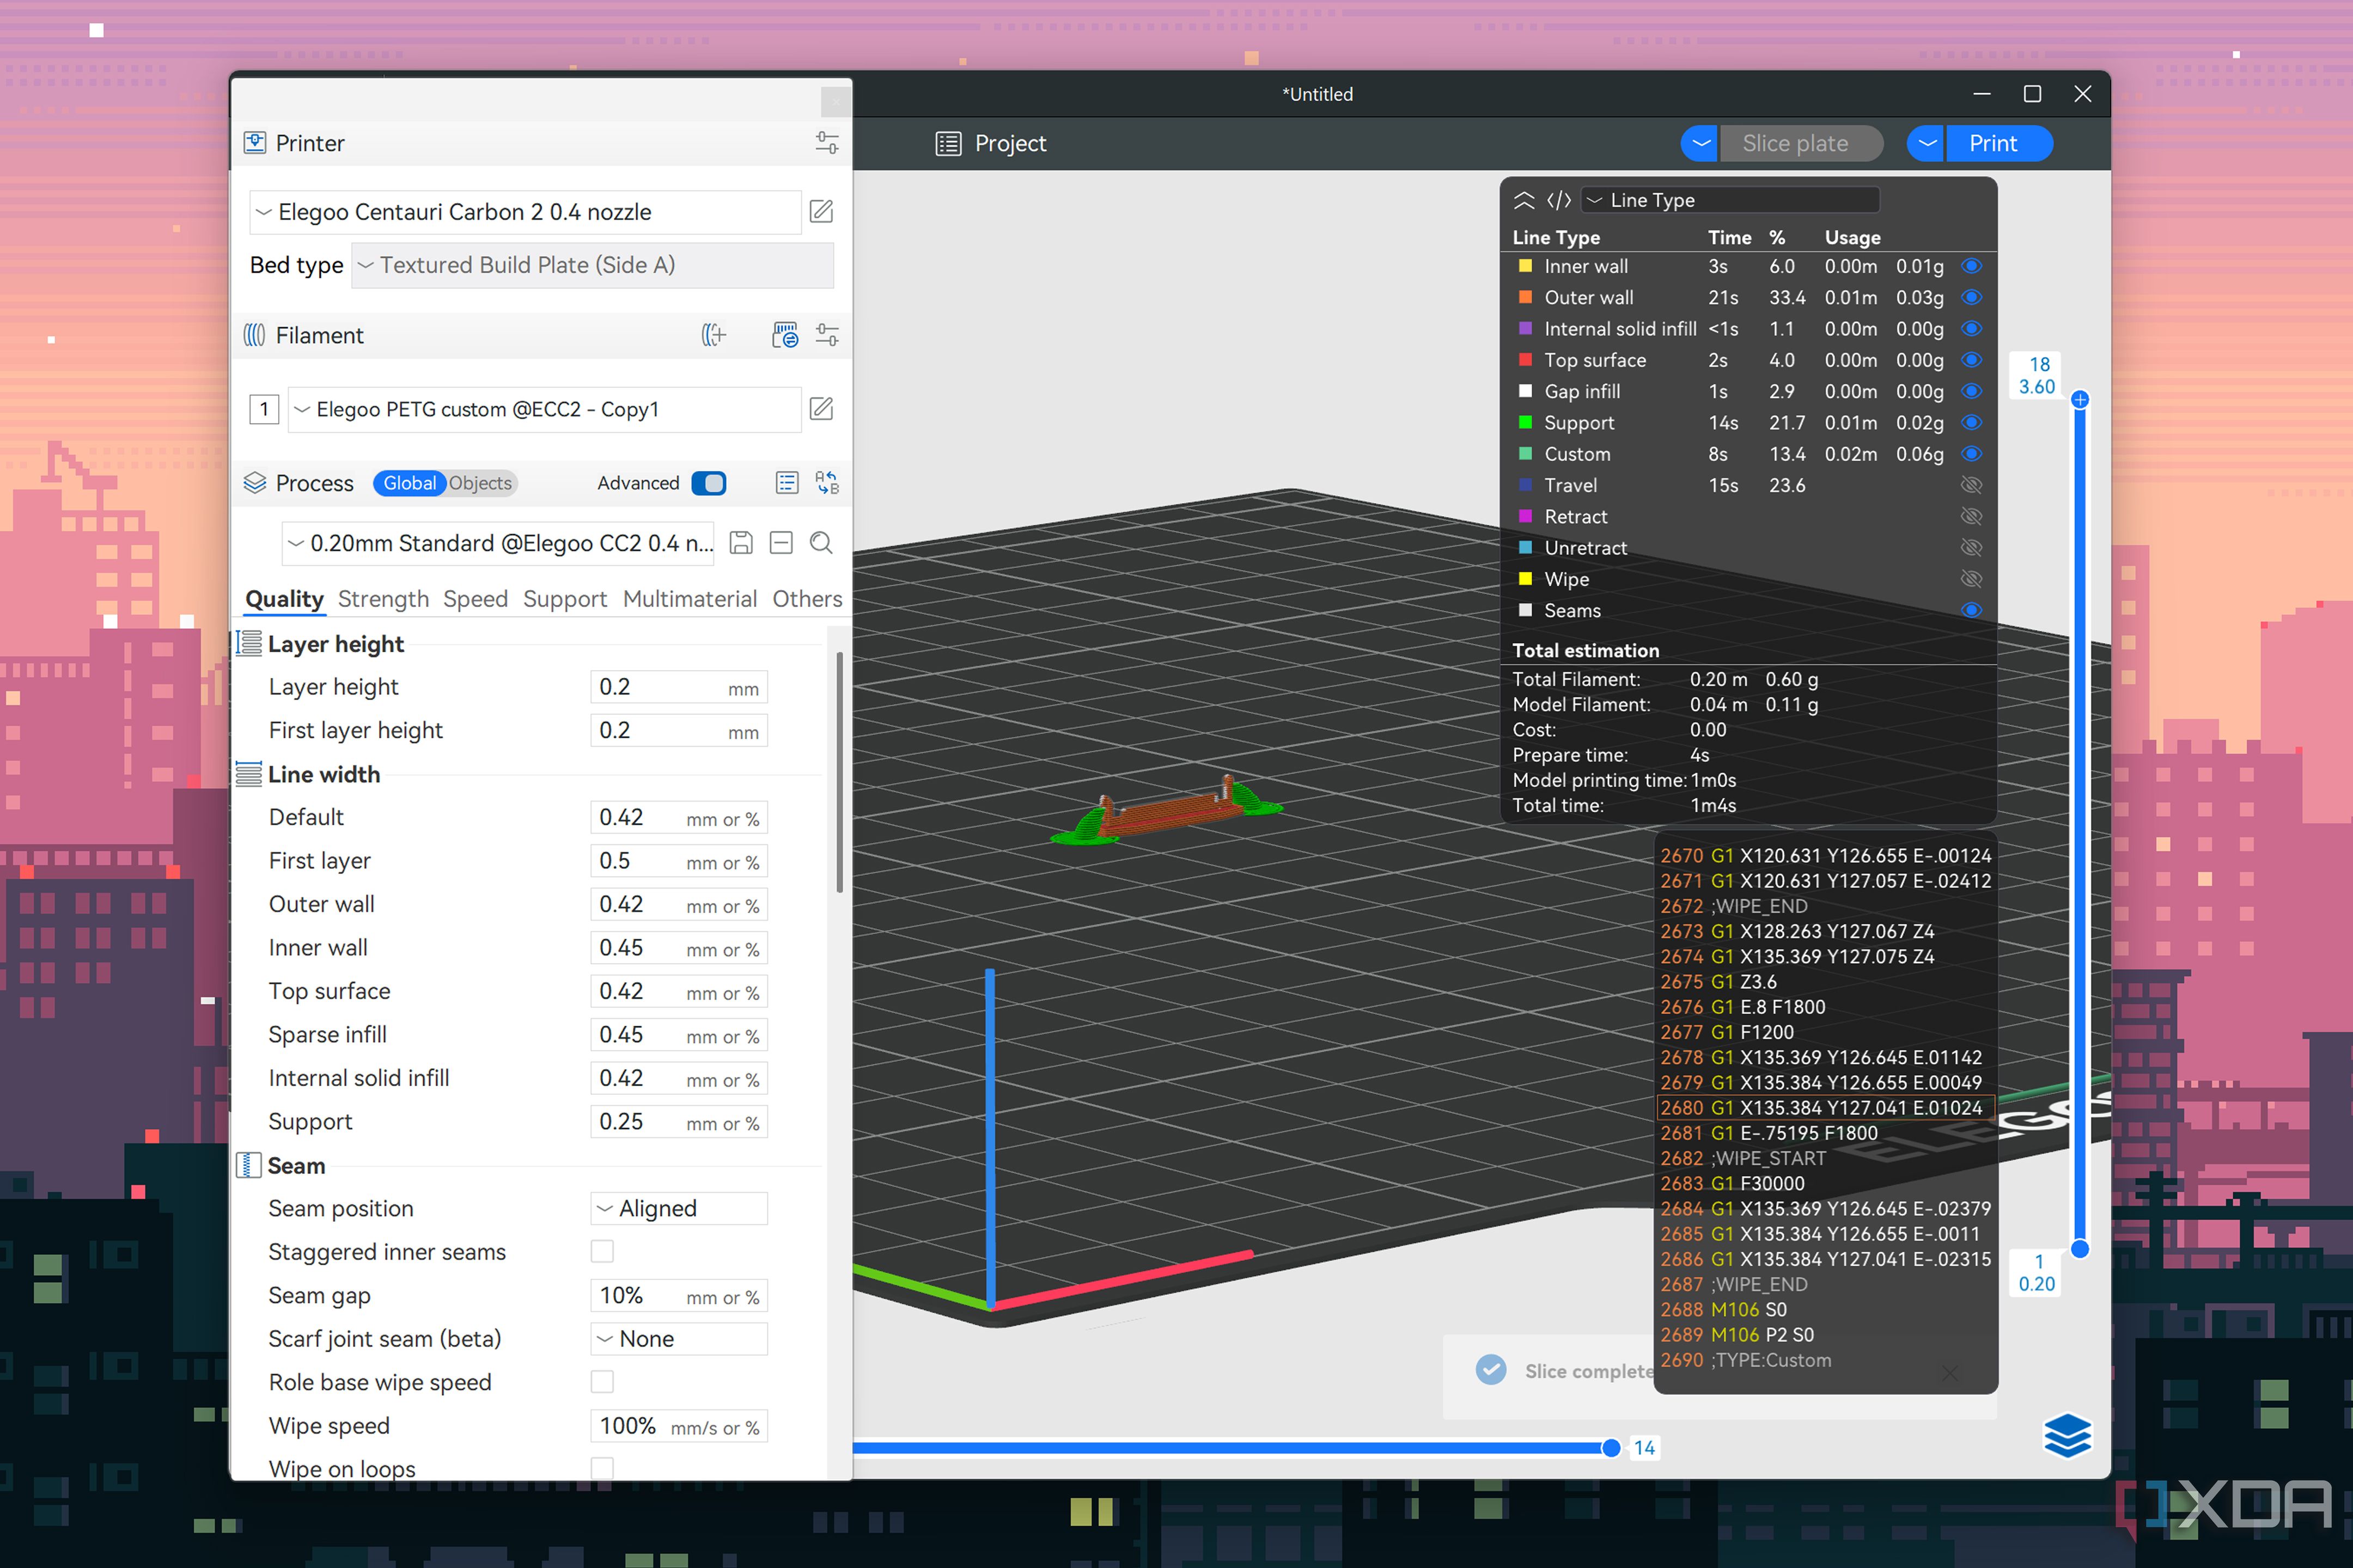Click the horizontal move slider handle
The height and width of the screenshot is (1568, 2353).
point(1611,1448)
